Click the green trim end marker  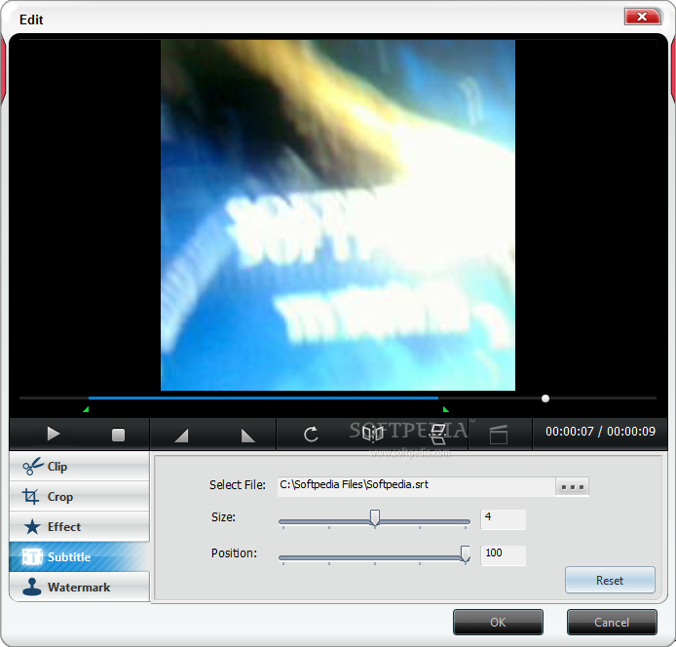point(446,409)
